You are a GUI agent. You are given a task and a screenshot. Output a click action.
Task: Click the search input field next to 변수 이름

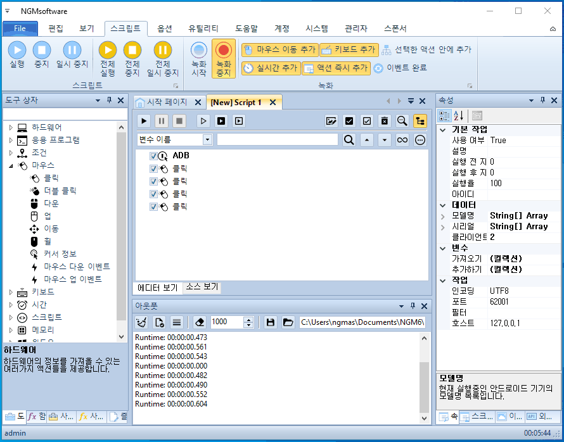pos(278,139)
